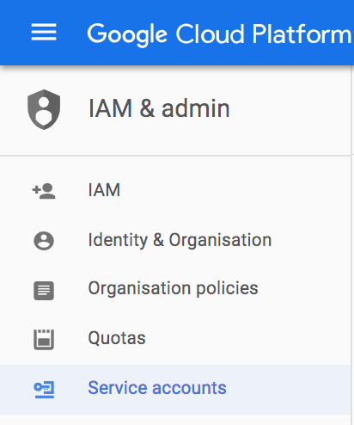
Task: Click the word Platform in the header
Action: coord(302,34)
